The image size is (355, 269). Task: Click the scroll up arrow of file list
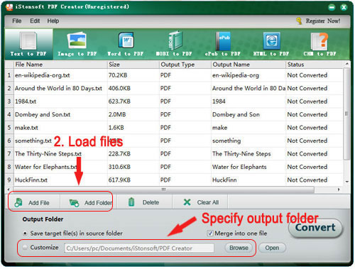346,64
